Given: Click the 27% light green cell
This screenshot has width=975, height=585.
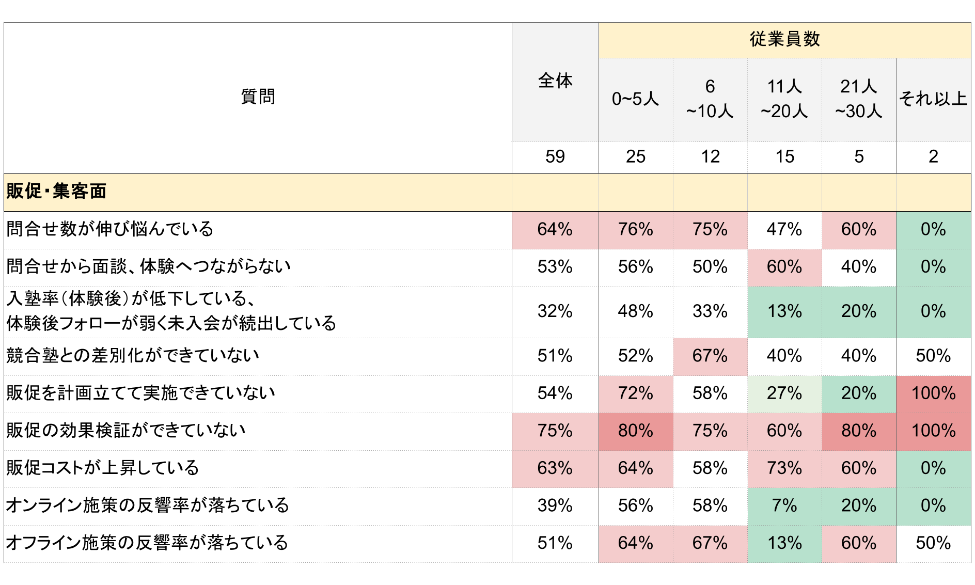Looking at the screenshot, I should tap(784, 393).
